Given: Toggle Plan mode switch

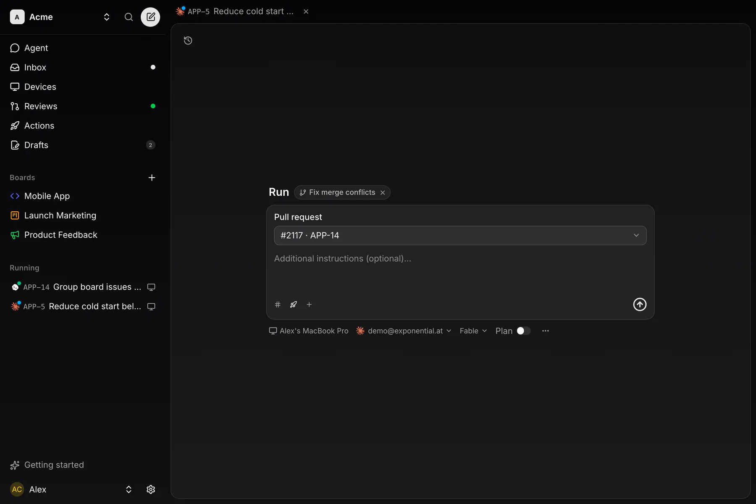Looking at the screenshot, I should (x=524, y=331).
